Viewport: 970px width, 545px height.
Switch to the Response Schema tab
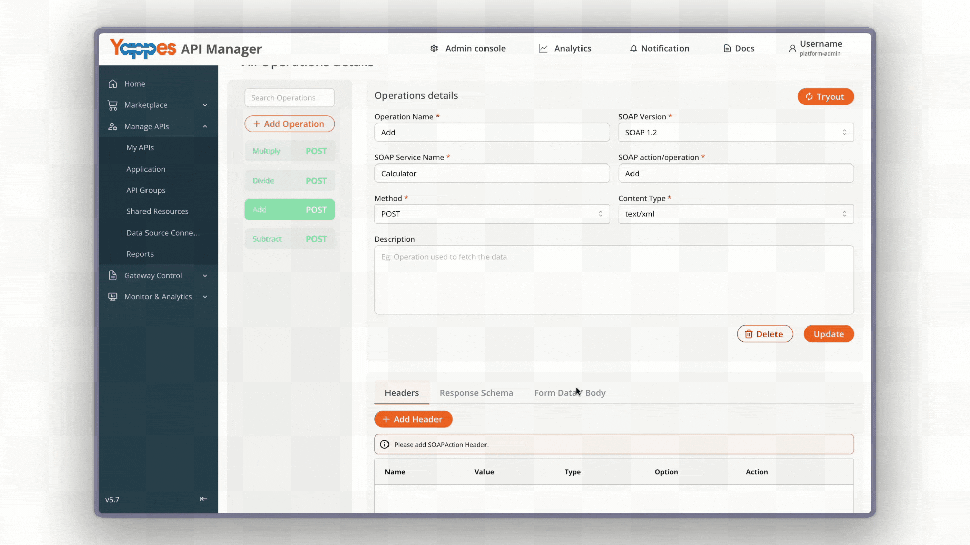pos(476,393)
